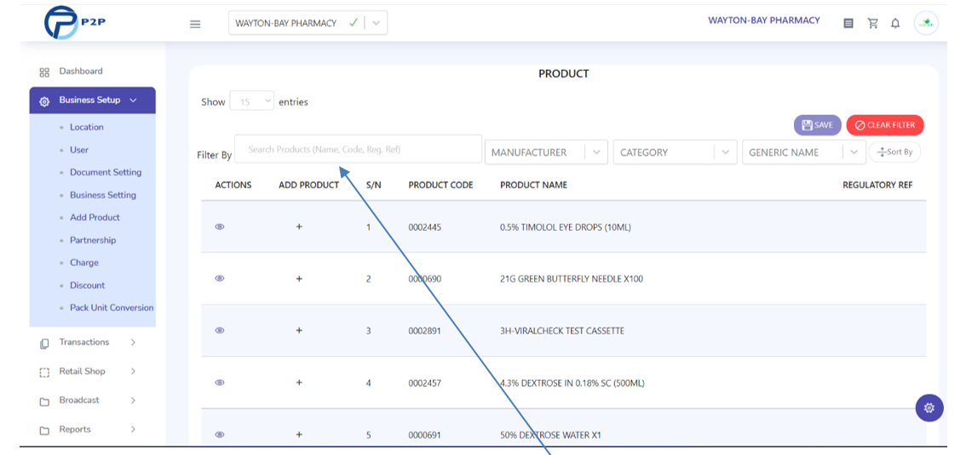972x455 pixels.
Task: Open the shopping cart icon
Action: (873, 24)
